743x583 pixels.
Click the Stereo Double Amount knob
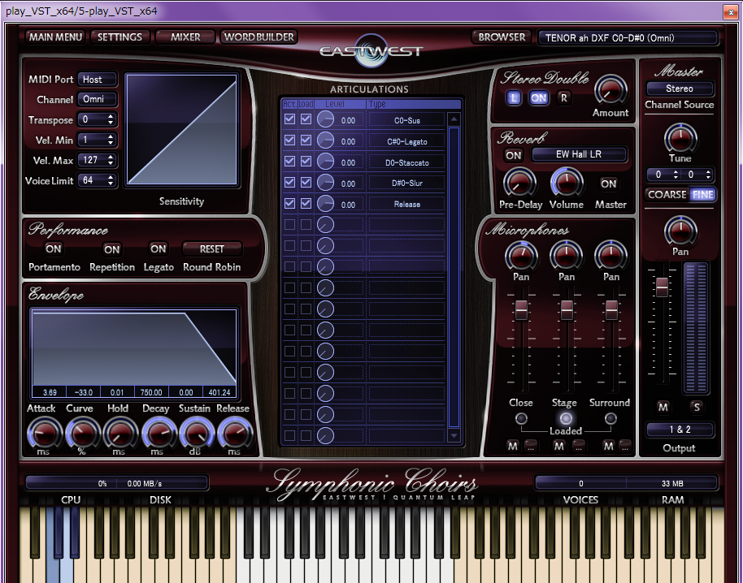click(x=610, y=89)
